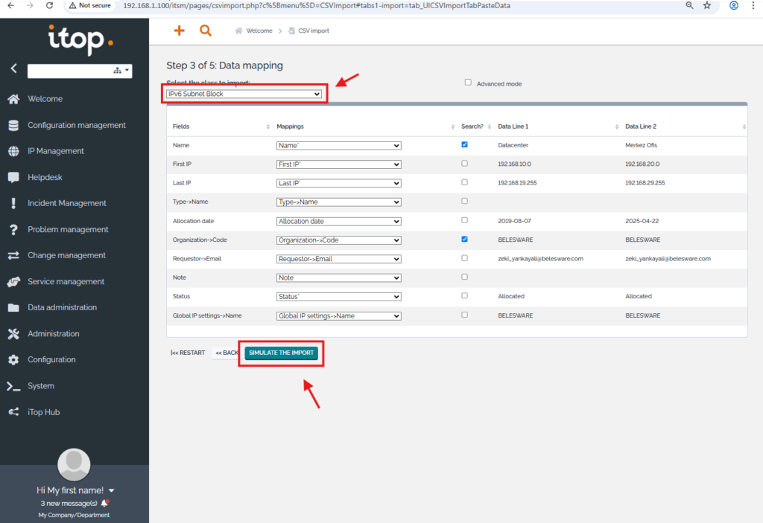The image size is (763, 523).
Task: Collapse the sidebar with the left chevron
Action: pos(13,68)
